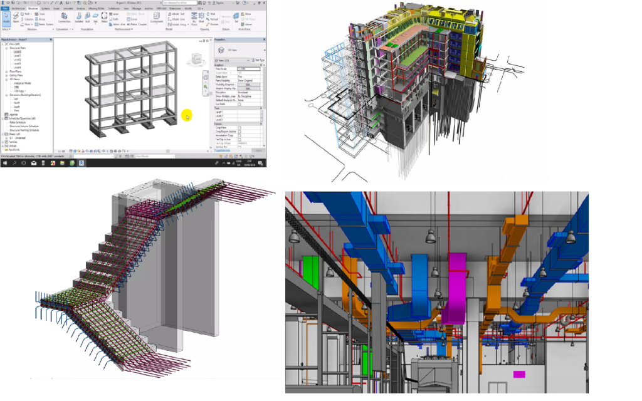This screenshot has width=642, height=401.
Task: Select the Model Line tool
Action: point(176,19)
